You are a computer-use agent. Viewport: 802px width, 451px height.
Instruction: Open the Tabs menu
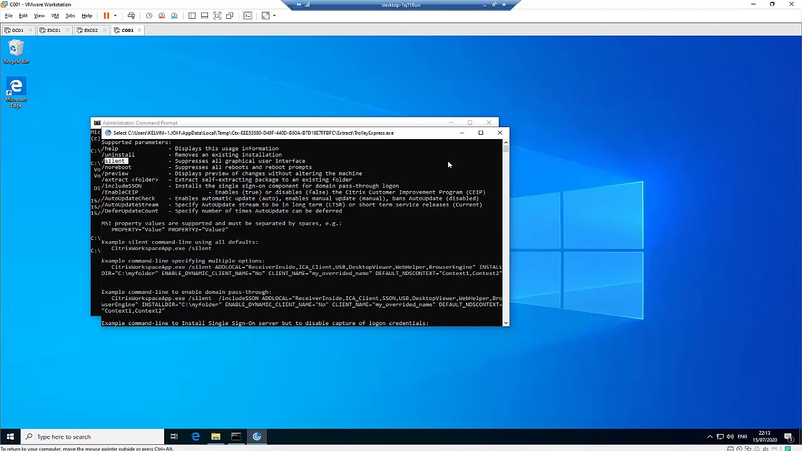coord(70,16)
